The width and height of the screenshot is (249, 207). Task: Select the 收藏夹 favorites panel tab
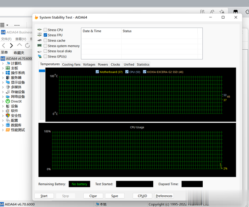[19, 52]
